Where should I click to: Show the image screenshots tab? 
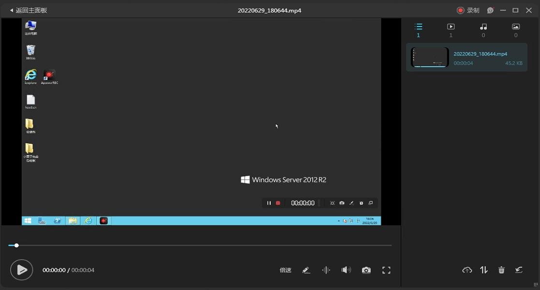(x=515, y=27)
